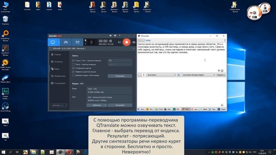The image size is (276, 155).
Task: Select the DeepL service tab in QTranslate
Action: pyautogui.click(x=222, y=109)
